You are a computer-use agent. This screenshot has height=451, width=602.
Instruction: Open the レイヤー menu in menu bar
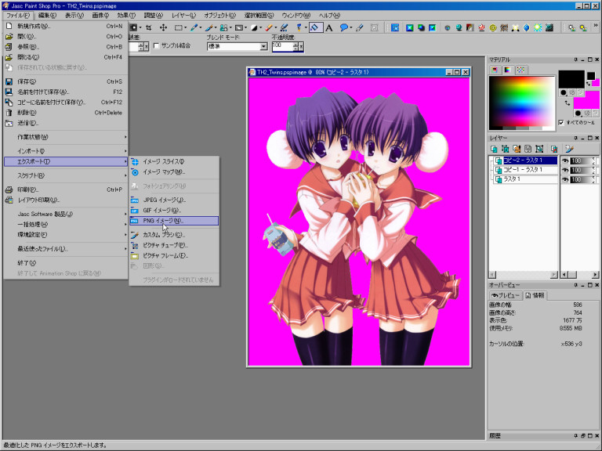[x=183, y=16]
